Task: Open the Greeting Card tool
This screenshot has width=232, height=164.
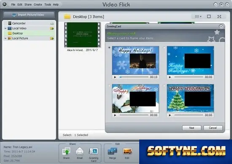Action: 94,151
